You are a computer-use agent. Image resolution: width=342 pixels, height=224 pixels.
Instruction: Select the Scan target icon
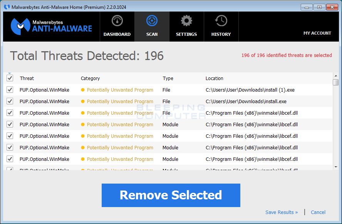(x=151, y=20)
